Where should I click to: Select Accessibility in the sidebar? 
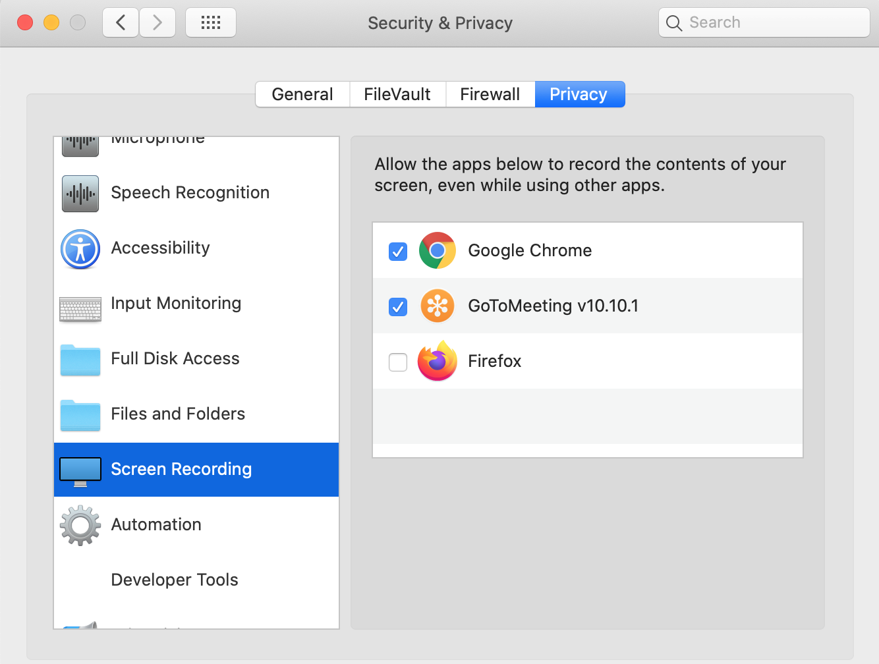196,248
